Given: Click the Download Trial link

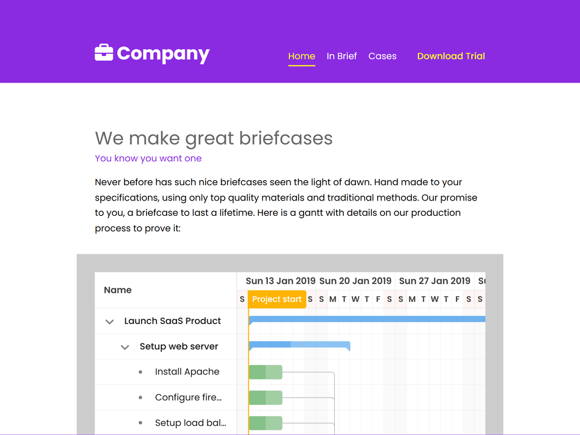Looking at the screenshot, I should (x=451, y=56).
